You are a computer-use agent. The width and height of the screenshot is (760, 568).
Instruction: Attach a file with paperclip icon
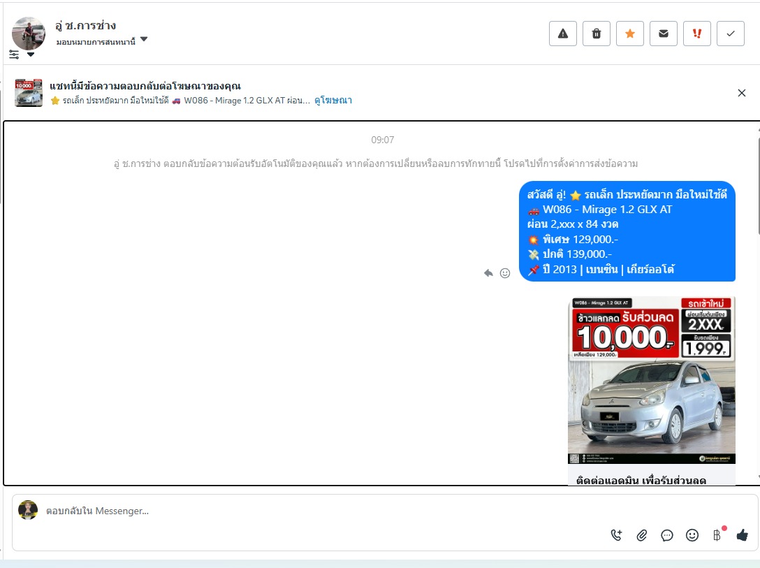tap(642, 535)
